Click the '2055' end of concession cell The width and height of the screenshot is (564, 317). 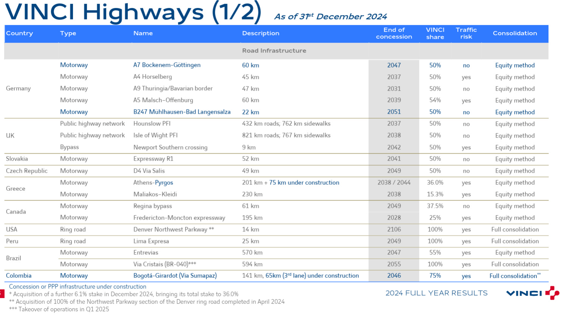pos(394,264)
